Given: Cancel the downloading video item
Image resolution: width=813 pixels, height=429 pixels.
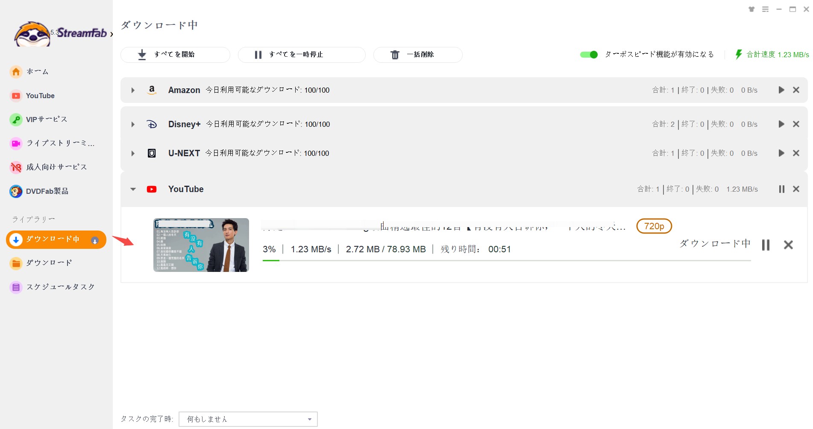Looking at the screenshot, I should [788, 245].
